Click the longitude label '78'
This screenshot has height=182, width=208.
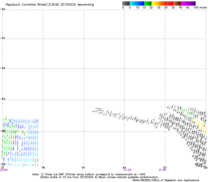(43, 168)
